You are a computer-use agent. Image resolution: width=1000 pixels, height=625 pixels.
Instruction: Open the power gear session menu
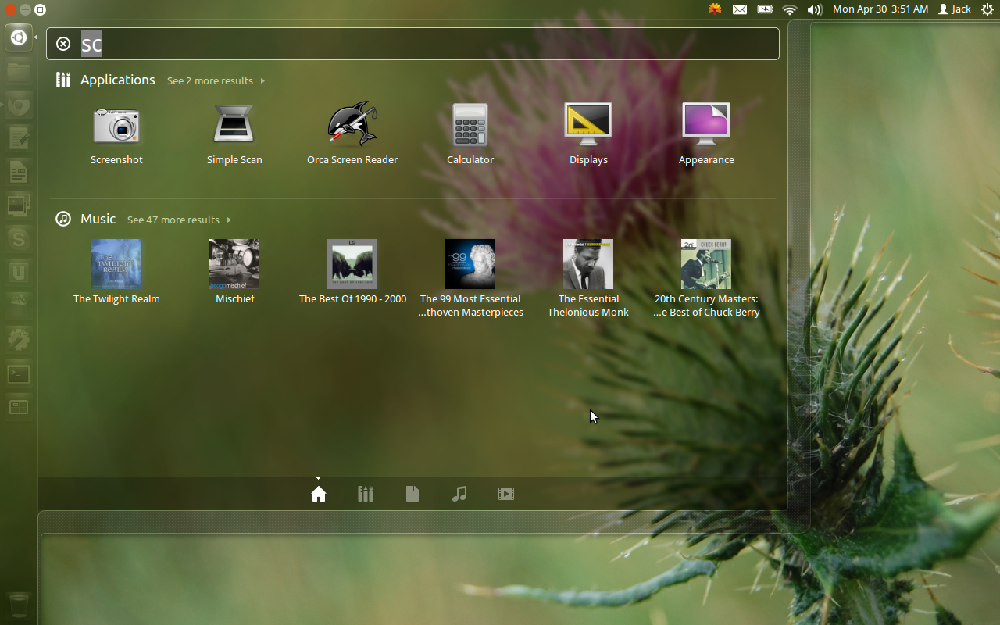point(987,9)
